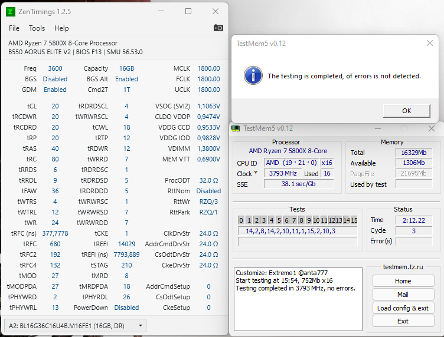
Task: Click the SSE 38.1 sec/Gb field
Action: click(299, 184)
